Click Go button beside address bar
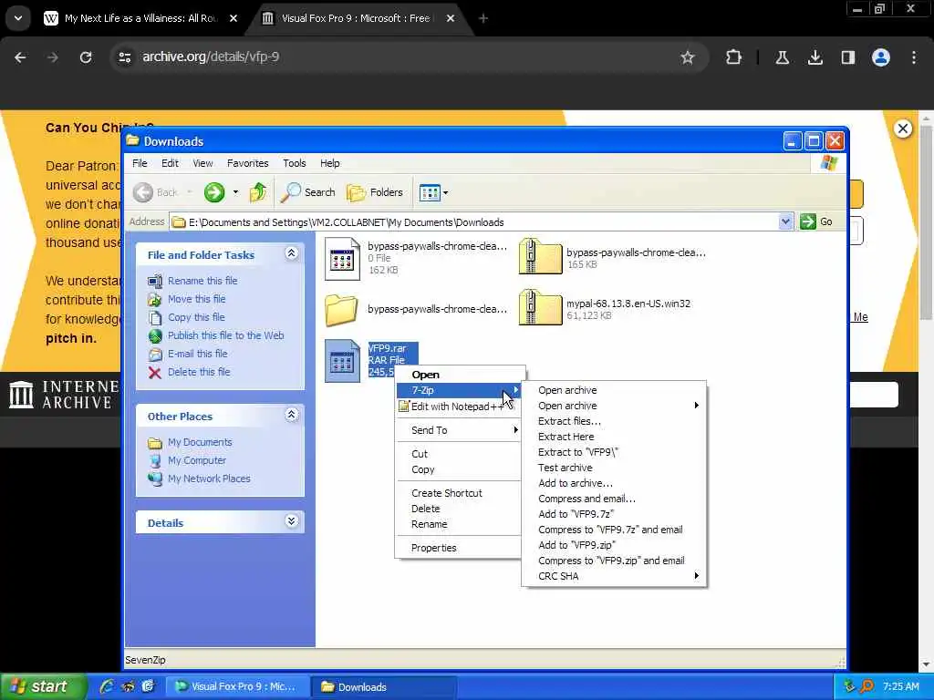 (817, 222)
